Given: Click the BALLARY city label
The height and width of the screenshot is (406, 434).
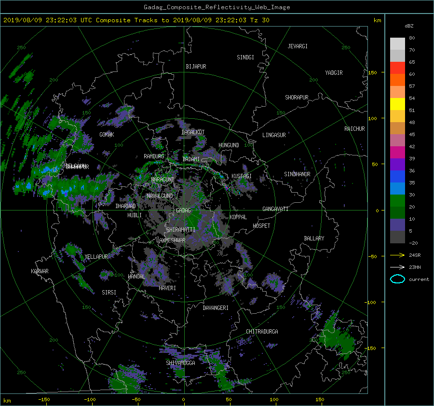Looking at the screenshot, I should point(314,238).
